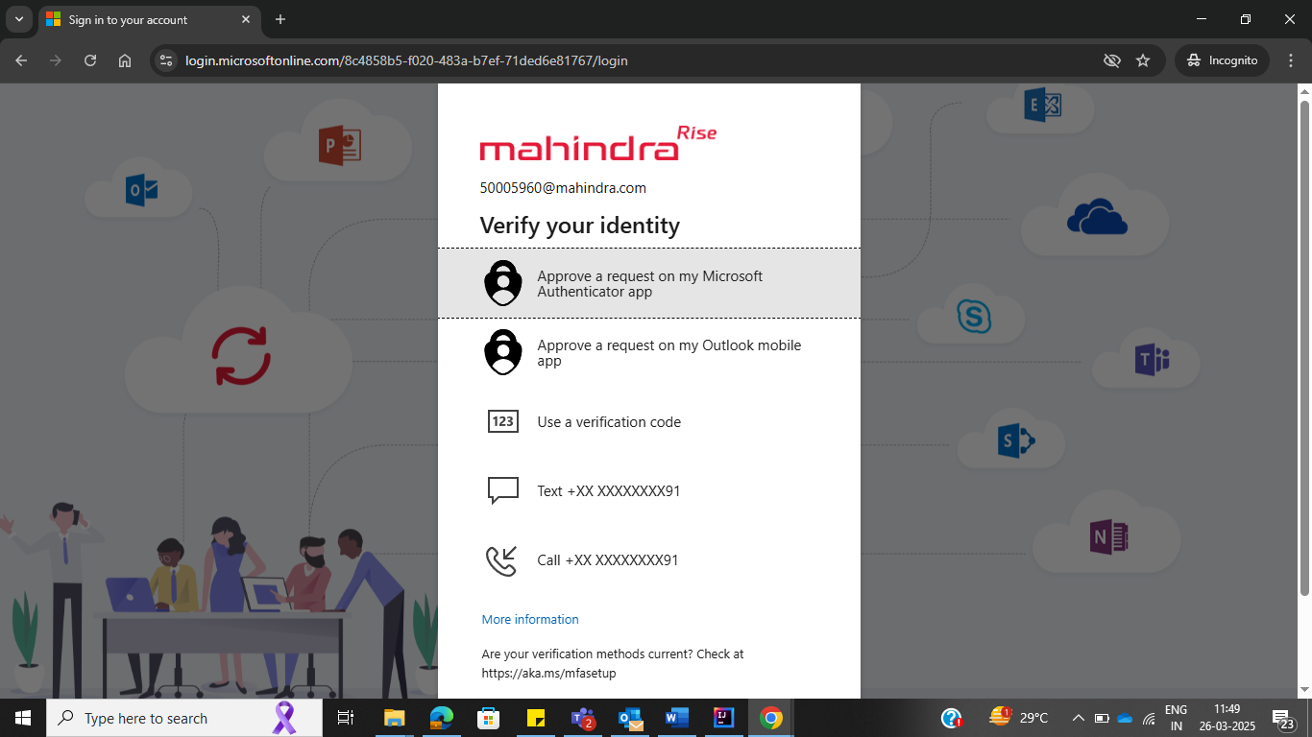Go back in browser
This screenshot has height=737, width=1312.
[x=21, y=60]
